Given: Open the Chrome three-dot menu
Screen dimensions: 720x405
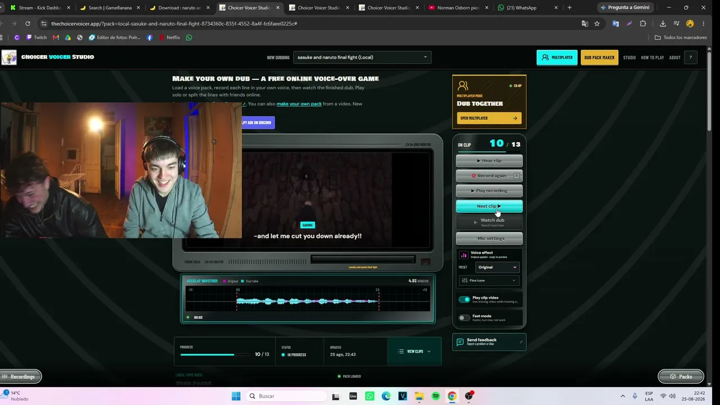Looking at the screenshot, I should coord(704,24).
